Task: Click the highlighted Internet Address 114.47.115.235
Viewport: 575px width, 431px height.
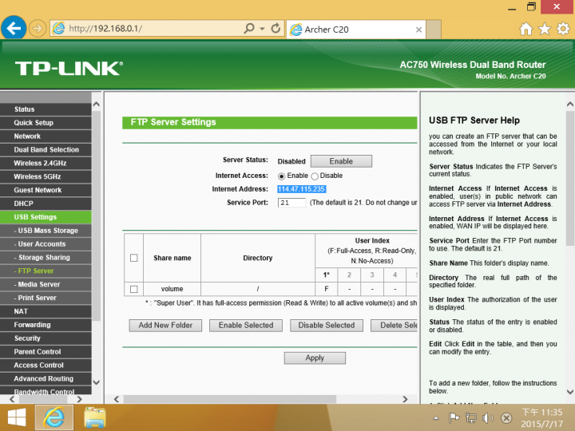Action: tap(301, 189)
